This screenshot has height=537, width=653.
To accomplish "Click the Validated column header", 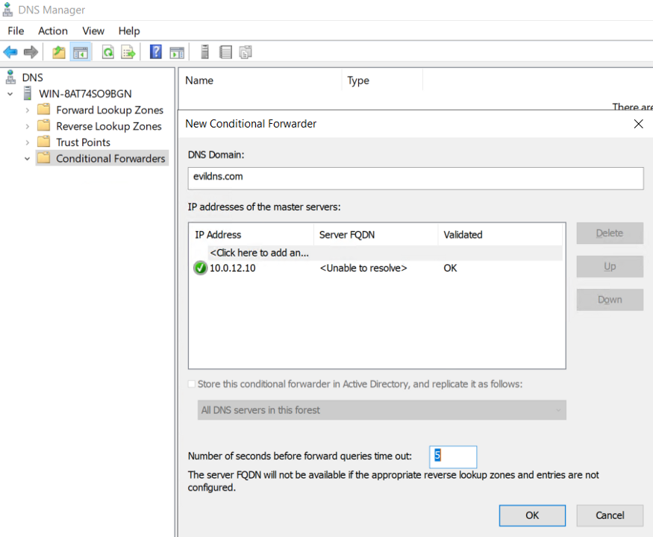I will [x=500, y=235].
